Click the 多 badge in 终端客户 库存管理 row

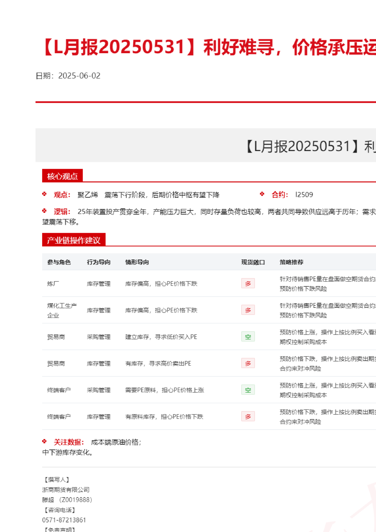(x=248, y=416)
